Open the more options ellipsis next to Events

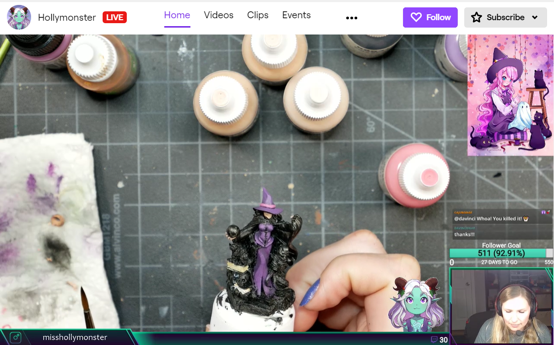352,17
